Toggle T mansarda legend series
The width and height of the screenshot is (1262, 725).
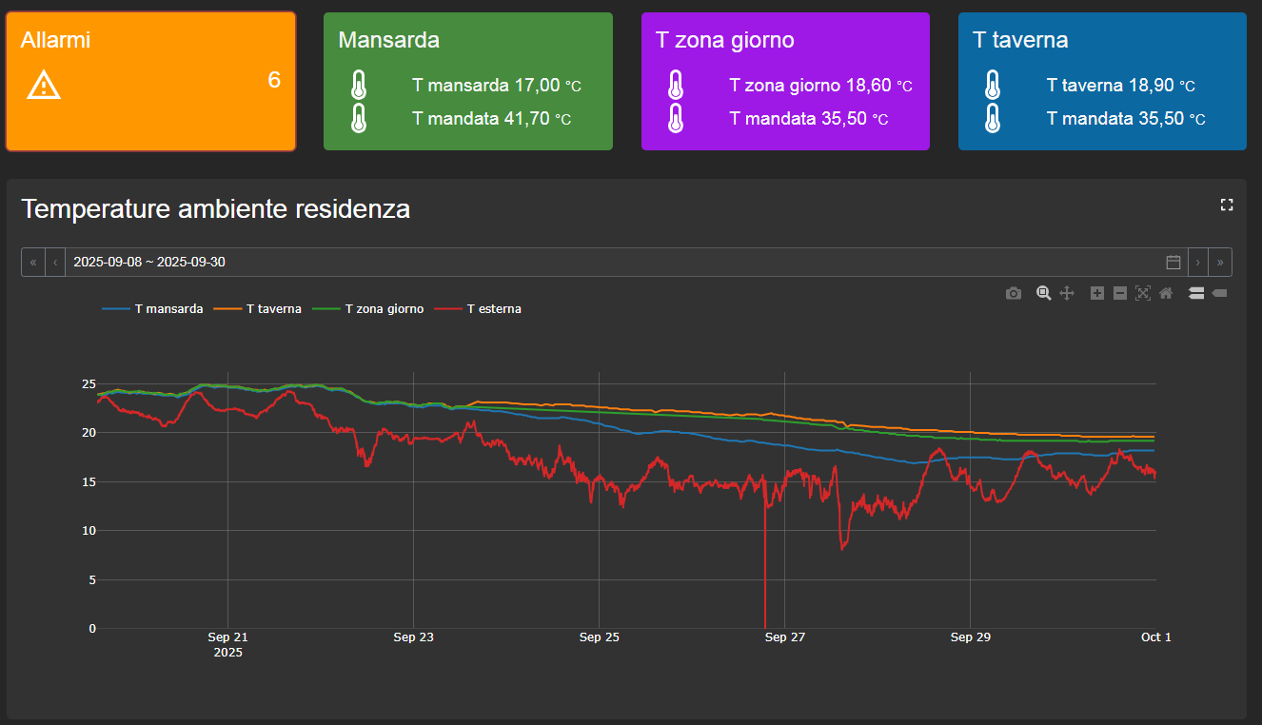click(152, 309)
